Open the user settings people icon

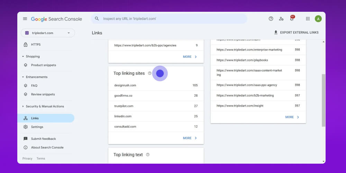pos(281,19)
